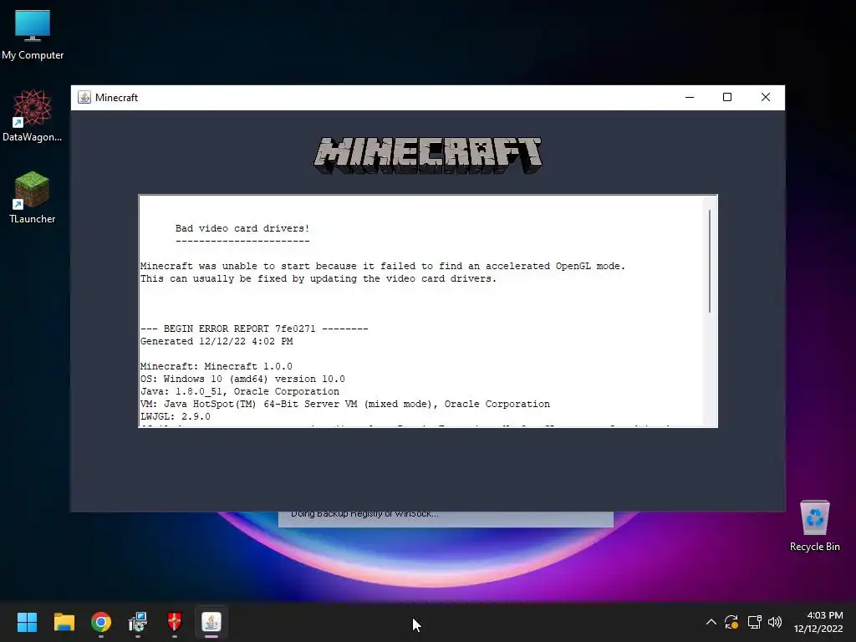Click the 'LWJGL: 2.9.0' line
The width and height of the screenshot is (856, 642).
pos(176,416)
